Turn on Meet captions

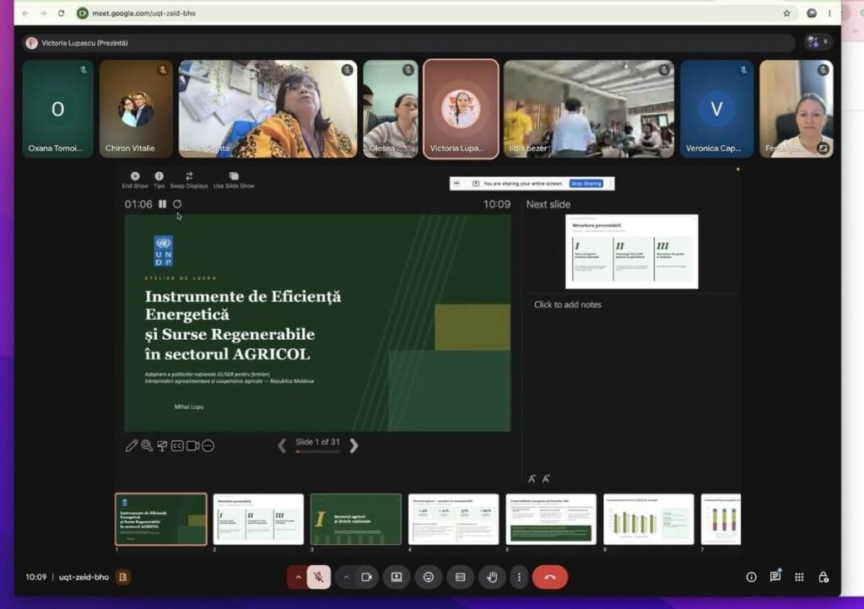[461, 577]
